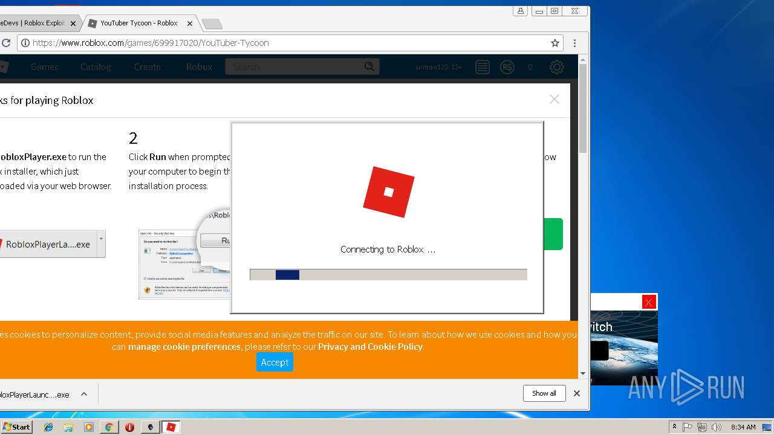774x435 pixels.
Task: Open the Roblox feed list icon
Action: (482, 67)
